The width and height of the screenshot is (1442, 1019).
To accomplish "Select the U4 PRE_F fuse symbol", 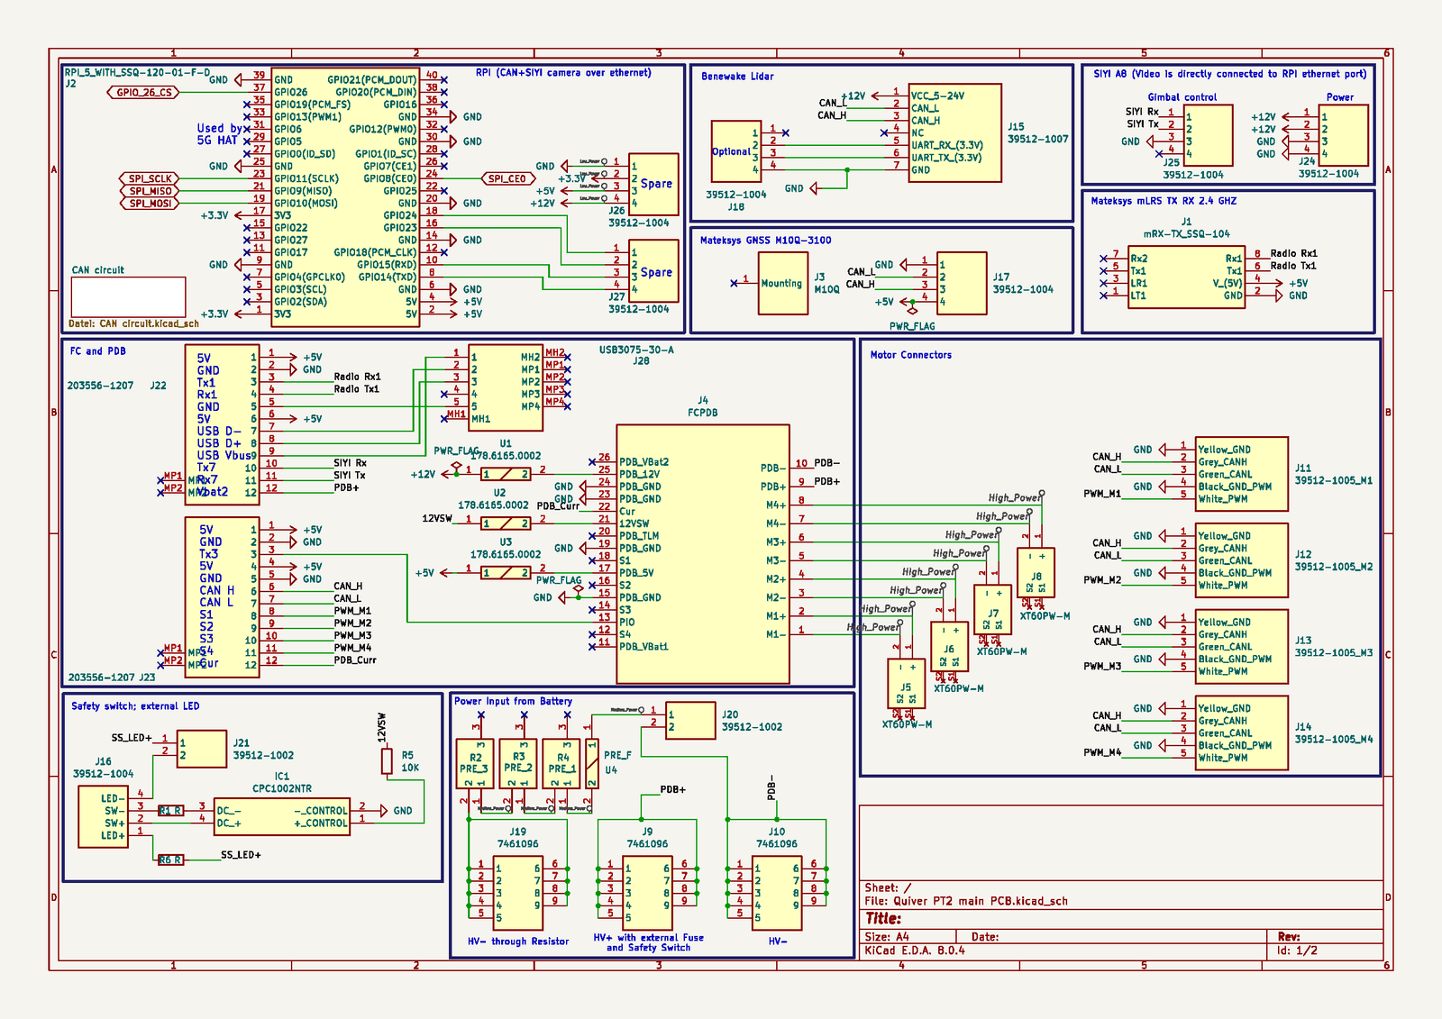I will coord(592,763).
